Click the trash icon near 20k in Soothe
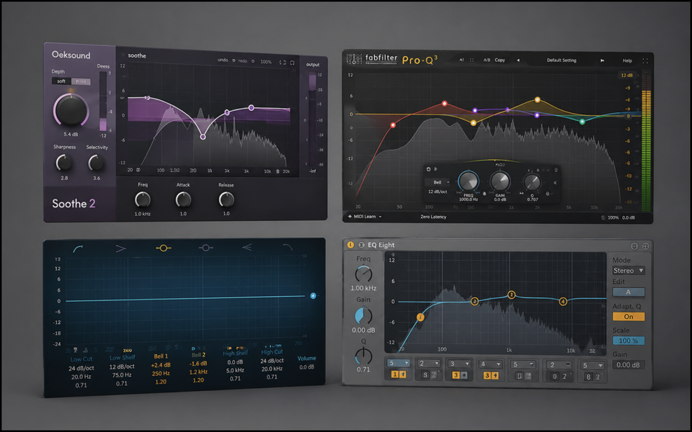The width and height of the screenshot is (692, 432). coord(278,171)
